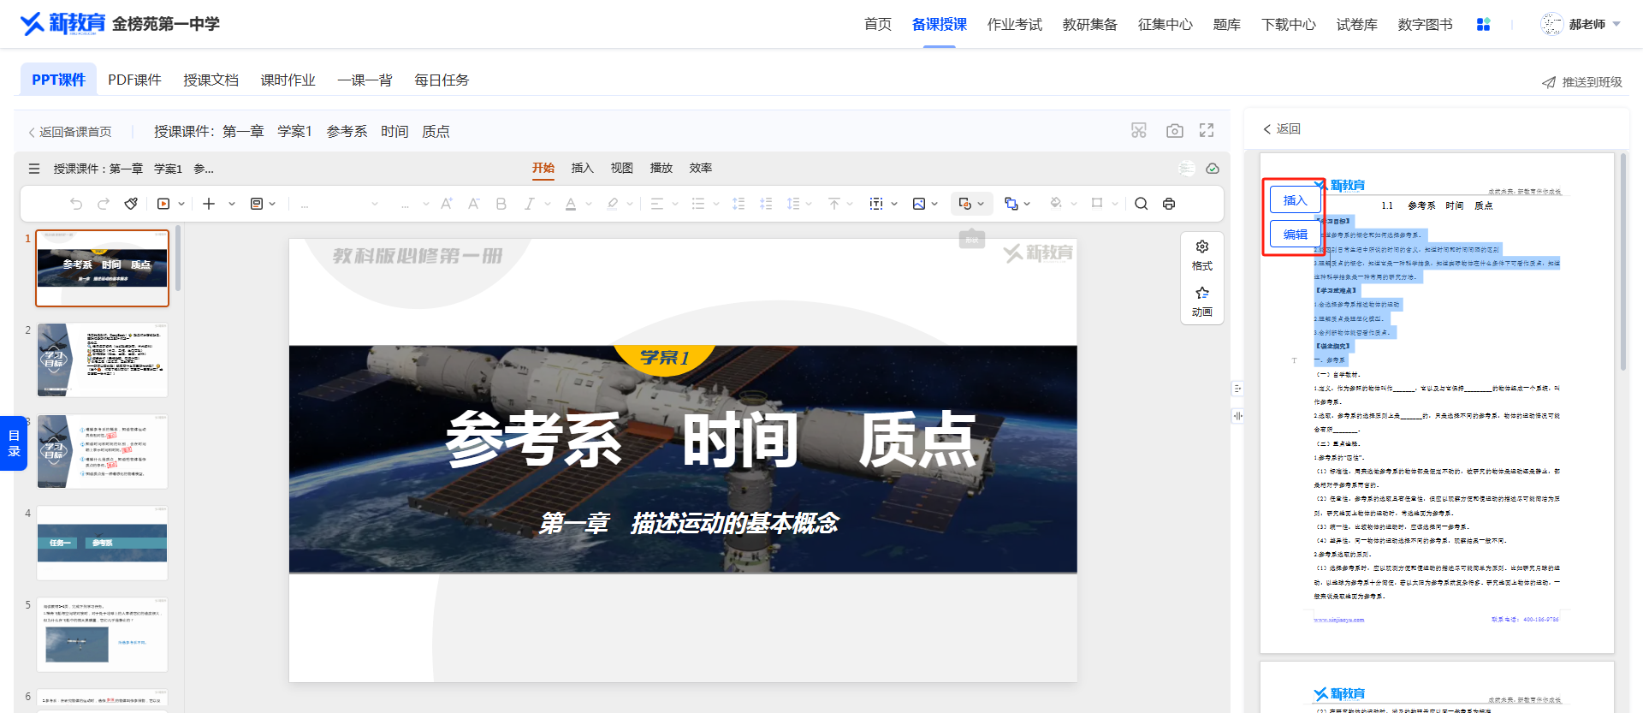Click 返回 in the right panel

(1281, 128)
